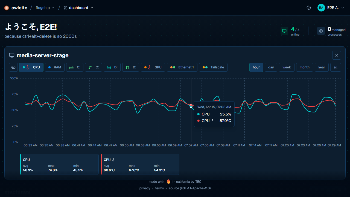Click the CPU stats summary card
This screenshot has width=350, height=197.
click(x=59, y=164)
